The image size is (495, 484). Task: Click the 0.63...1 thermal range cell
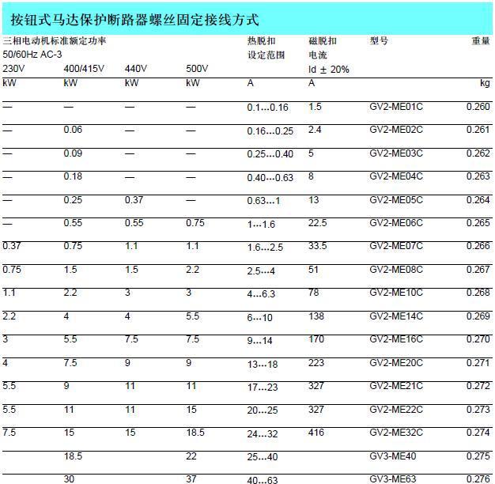264,201
